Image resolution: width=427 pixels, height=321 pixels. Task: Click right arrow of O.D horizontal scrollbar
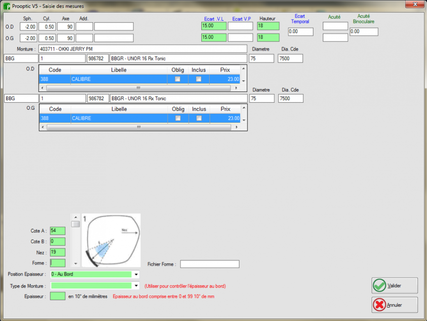(236, 88)
